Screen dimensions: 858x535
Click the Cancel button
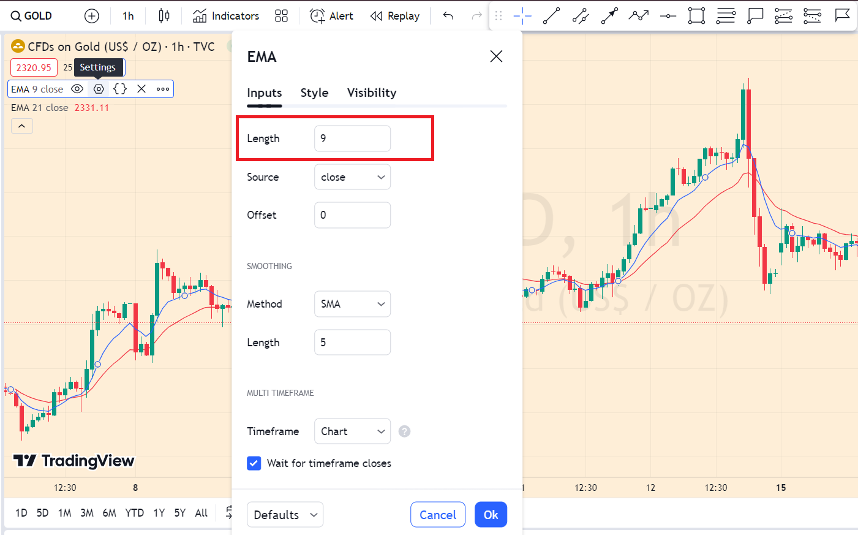pyautogui.click(x=437, y=515)
